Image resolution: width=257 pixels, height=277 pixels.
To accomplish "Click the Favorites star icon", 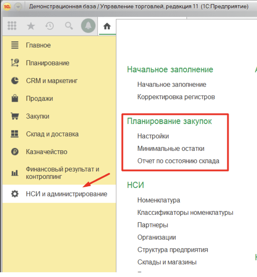I will 31,26.
